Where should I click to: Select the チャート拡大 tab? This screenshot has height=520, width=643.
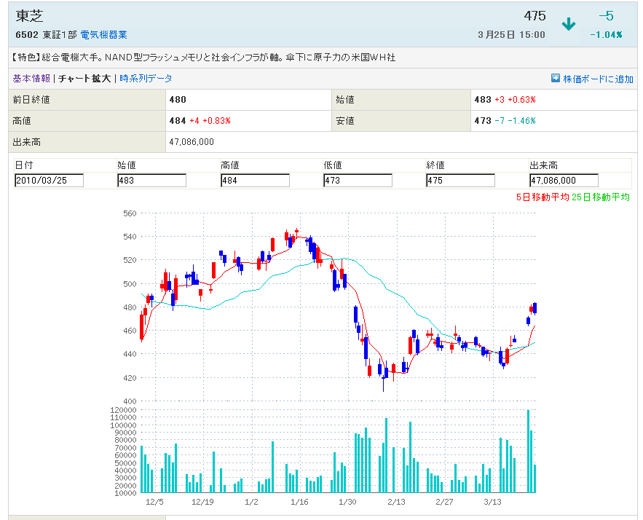84,79
